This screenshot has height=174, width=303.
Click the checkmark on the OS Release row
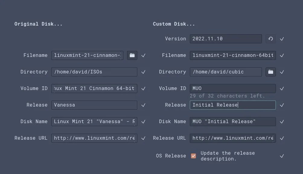click(x=282, y=156)
